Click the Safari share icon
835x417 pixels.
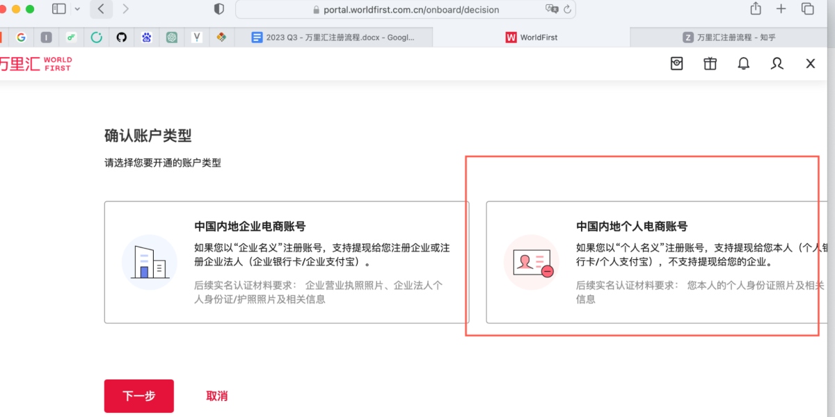(x=756, y=9)
